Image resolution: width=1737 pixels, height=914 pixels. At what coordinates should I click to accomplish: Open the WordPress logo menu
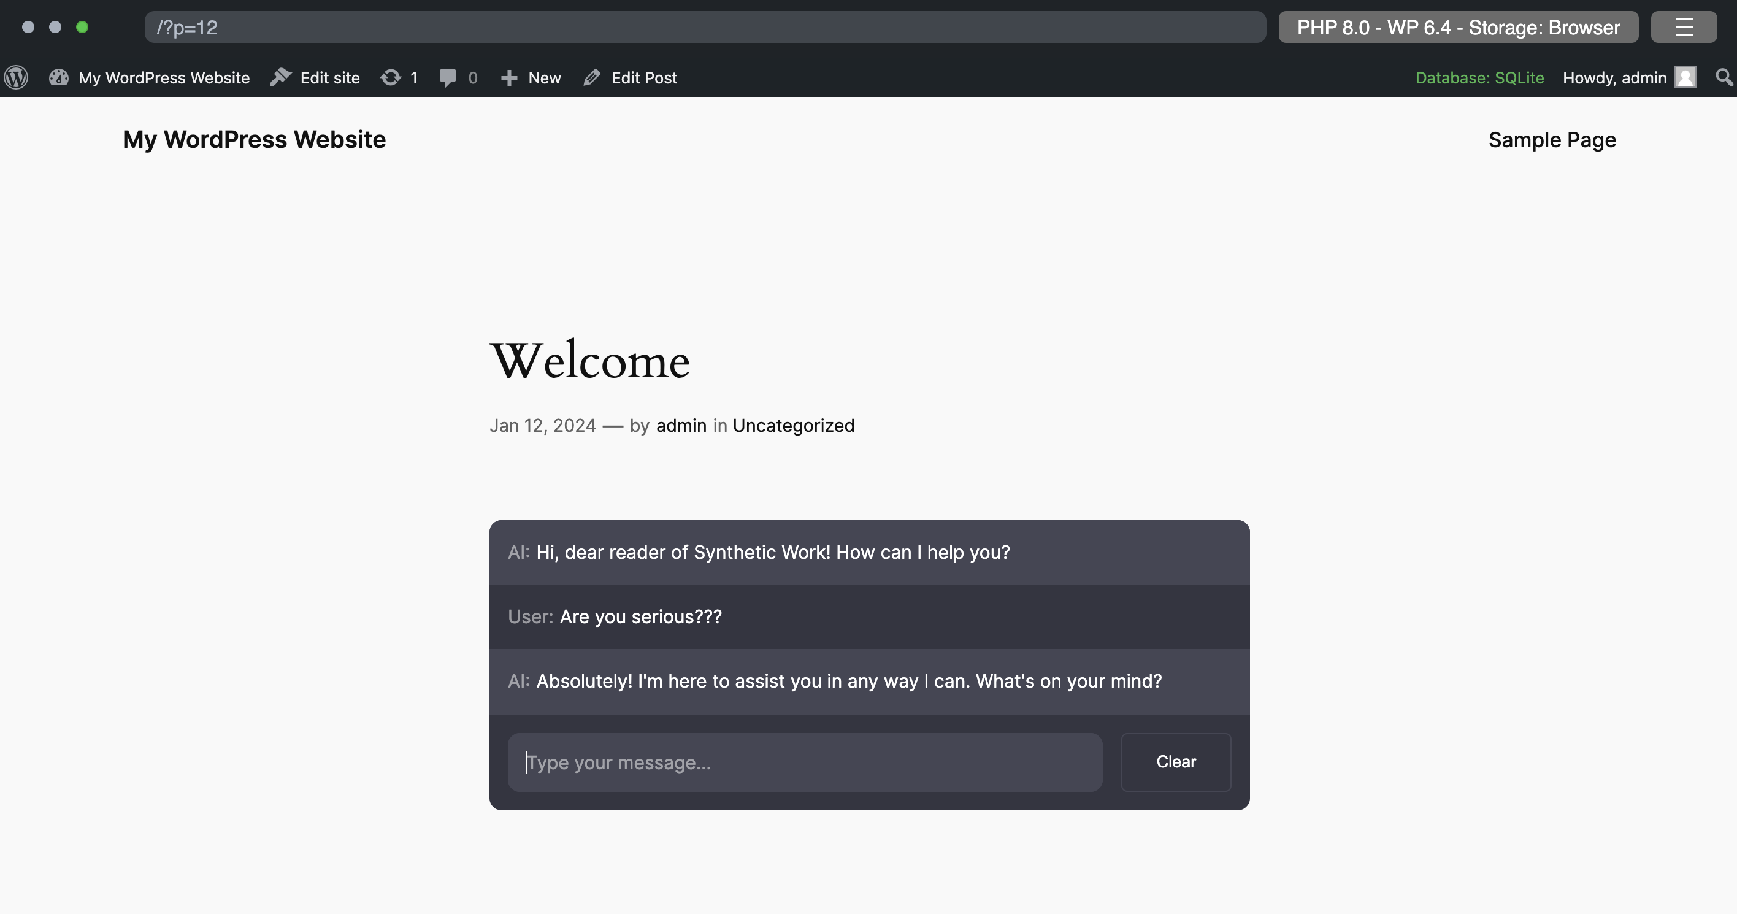[x=16, y=77]
